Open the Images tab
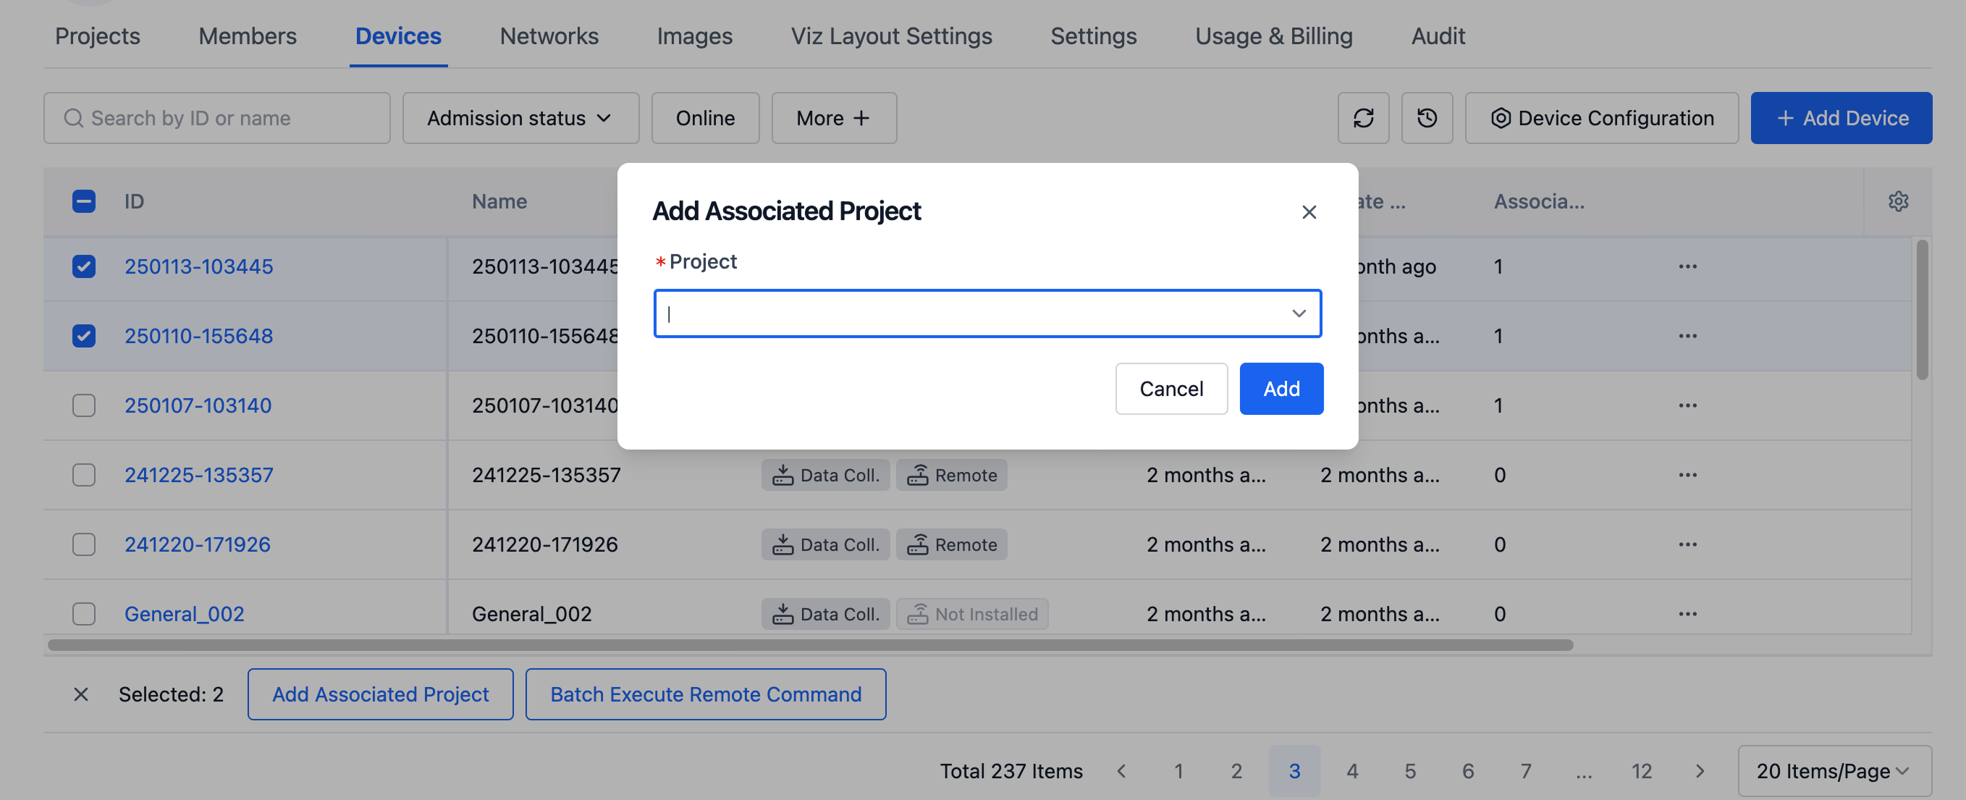The width and height of the screenshot is (1966, 800). [694, 36]
